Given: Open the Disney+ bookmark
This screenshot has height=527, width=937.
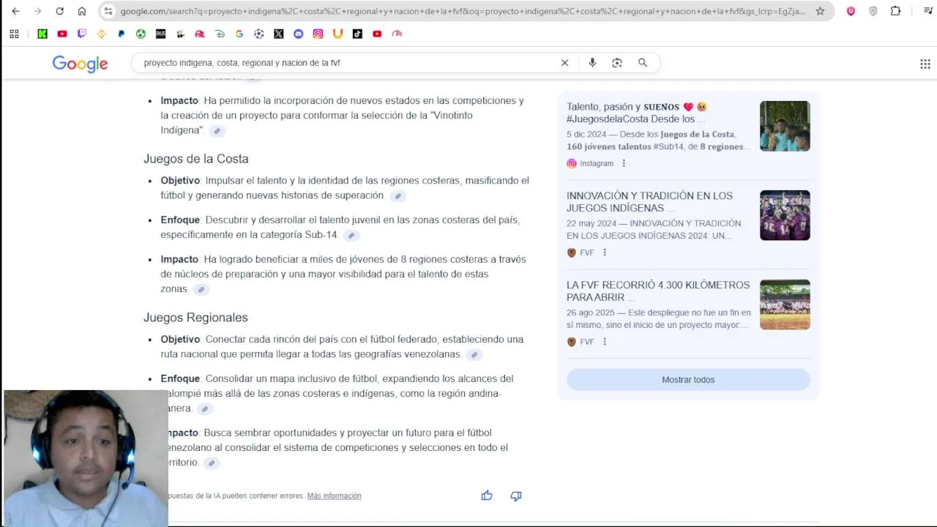Looking at the screenshot, I should coord(220,34).
